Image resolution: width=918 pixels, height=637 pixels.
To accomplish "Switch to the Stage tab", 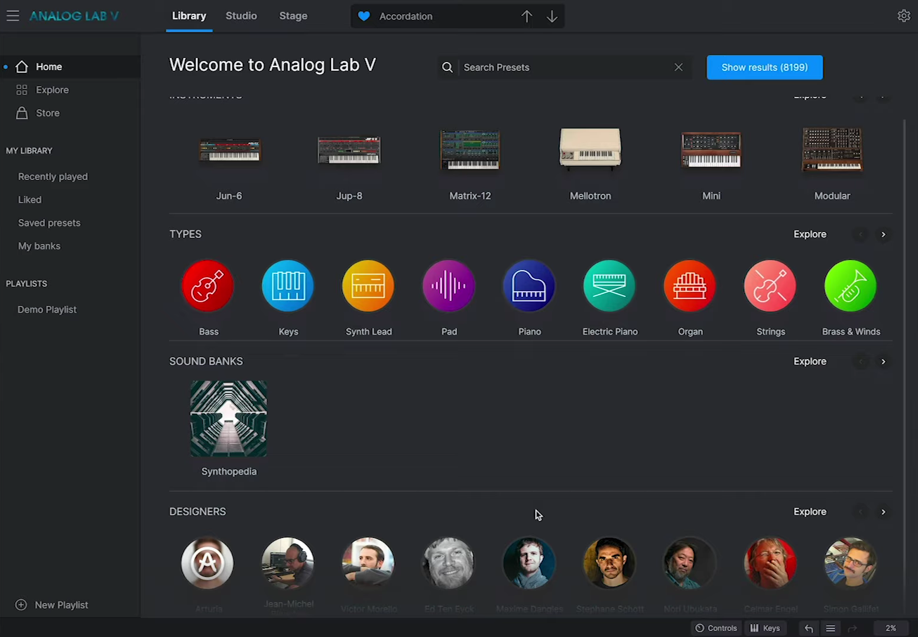I will click(293, 16).
